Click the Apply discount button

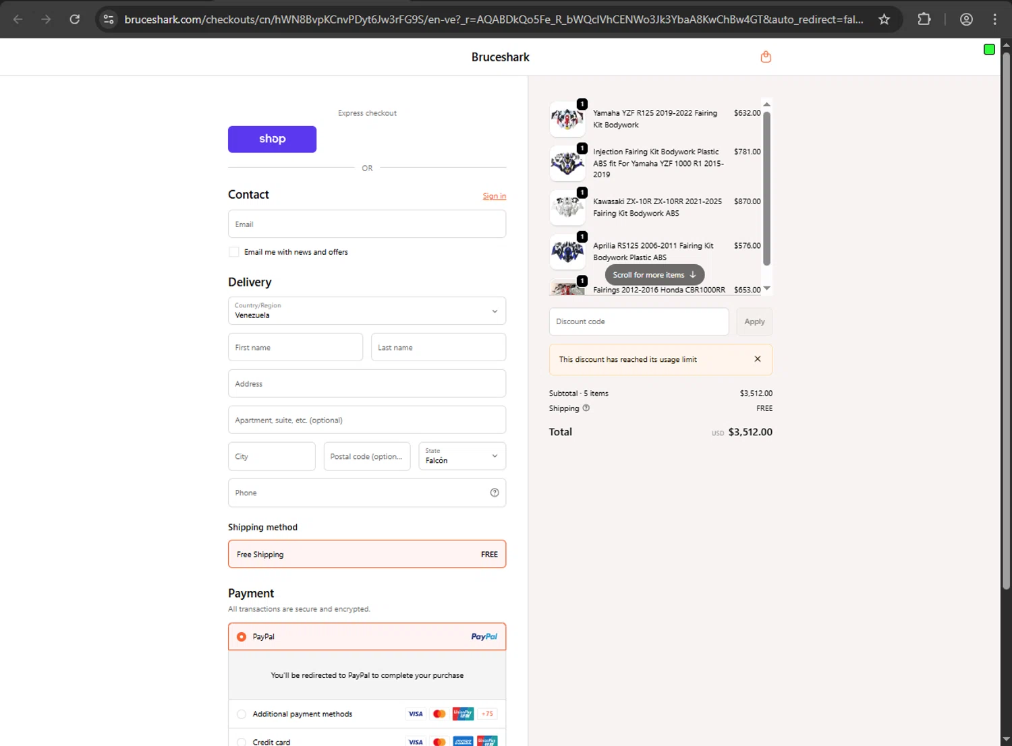pyautogui.click(x=754, y=321)
